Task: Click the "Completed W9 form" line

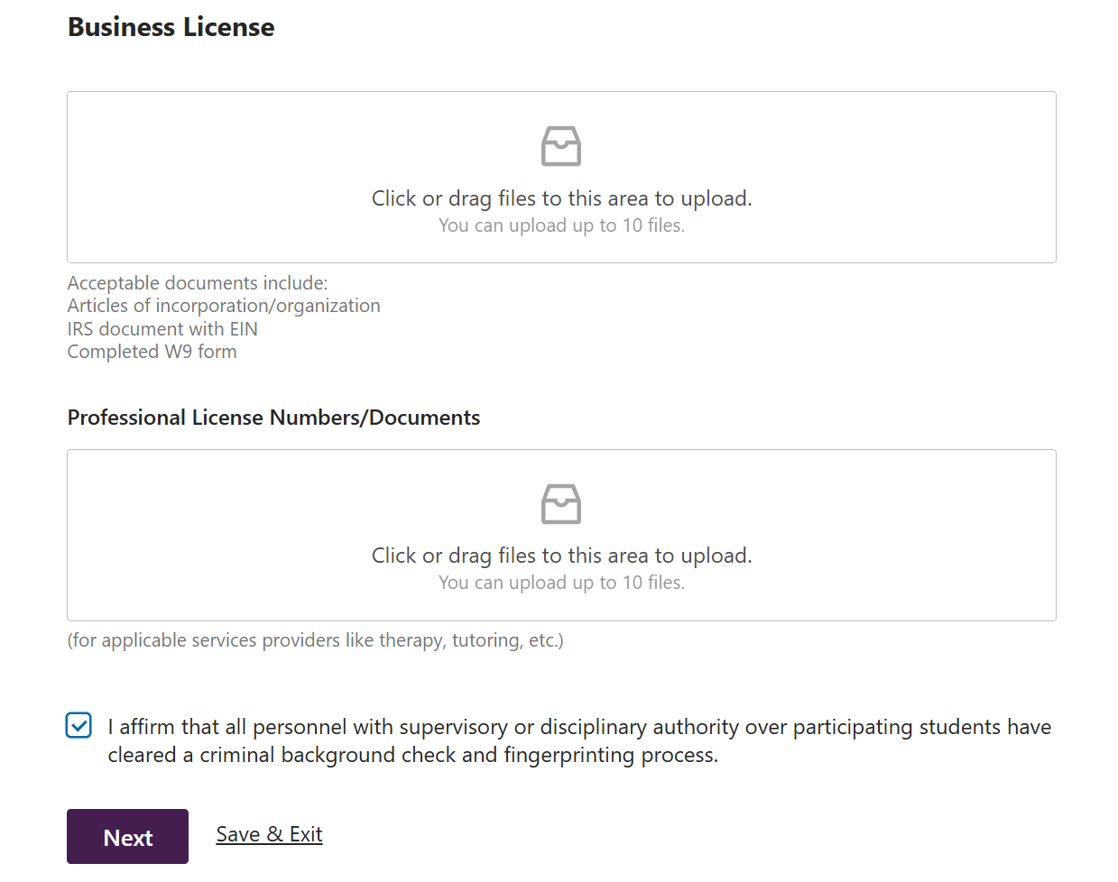Action: 152,352
